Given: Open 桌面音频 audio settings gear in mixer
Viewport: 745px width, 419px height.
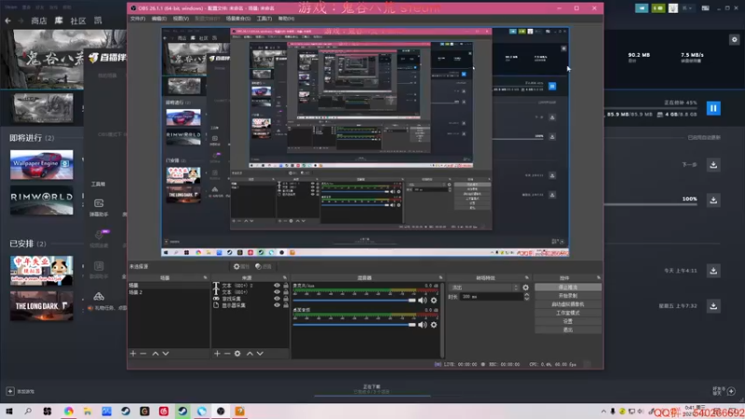Looking at the screenshot, I should [x=434, y=325].
